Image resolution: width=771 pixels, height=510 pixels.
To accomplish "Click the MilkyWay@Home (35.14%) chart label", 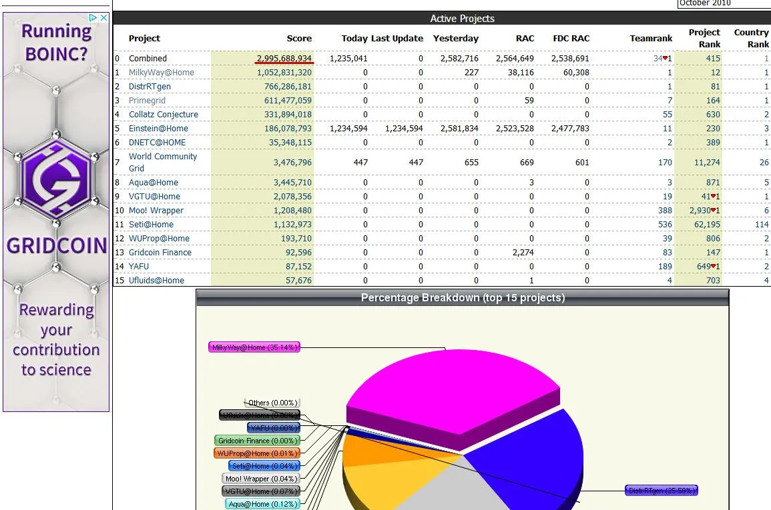I will [x=254, y=347].
